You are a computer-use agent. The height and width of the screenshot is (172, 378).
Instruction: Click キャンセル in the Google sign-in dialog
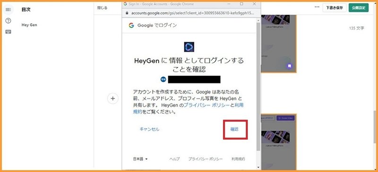tap(149, 129)
